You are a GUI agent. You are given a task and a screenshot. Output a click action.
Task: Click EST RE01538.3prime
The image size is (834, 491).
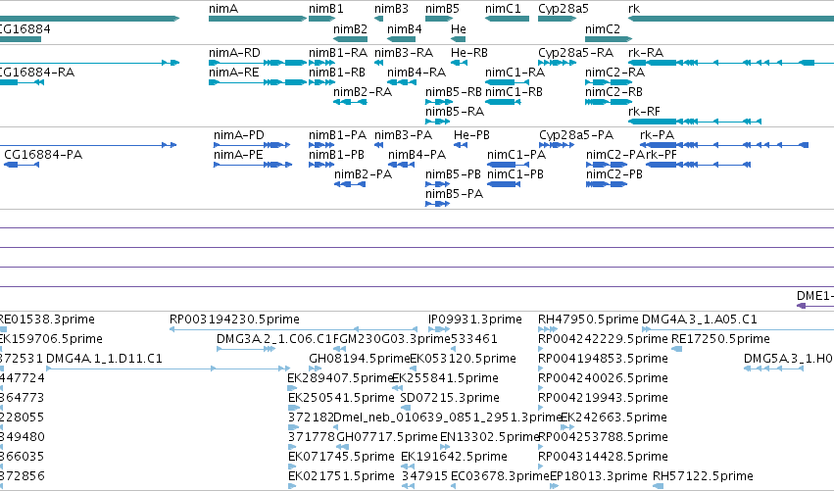tap(3, 329)
